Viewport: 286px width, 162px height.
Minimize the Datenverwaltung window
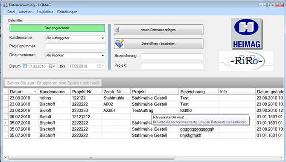[263, 5]
